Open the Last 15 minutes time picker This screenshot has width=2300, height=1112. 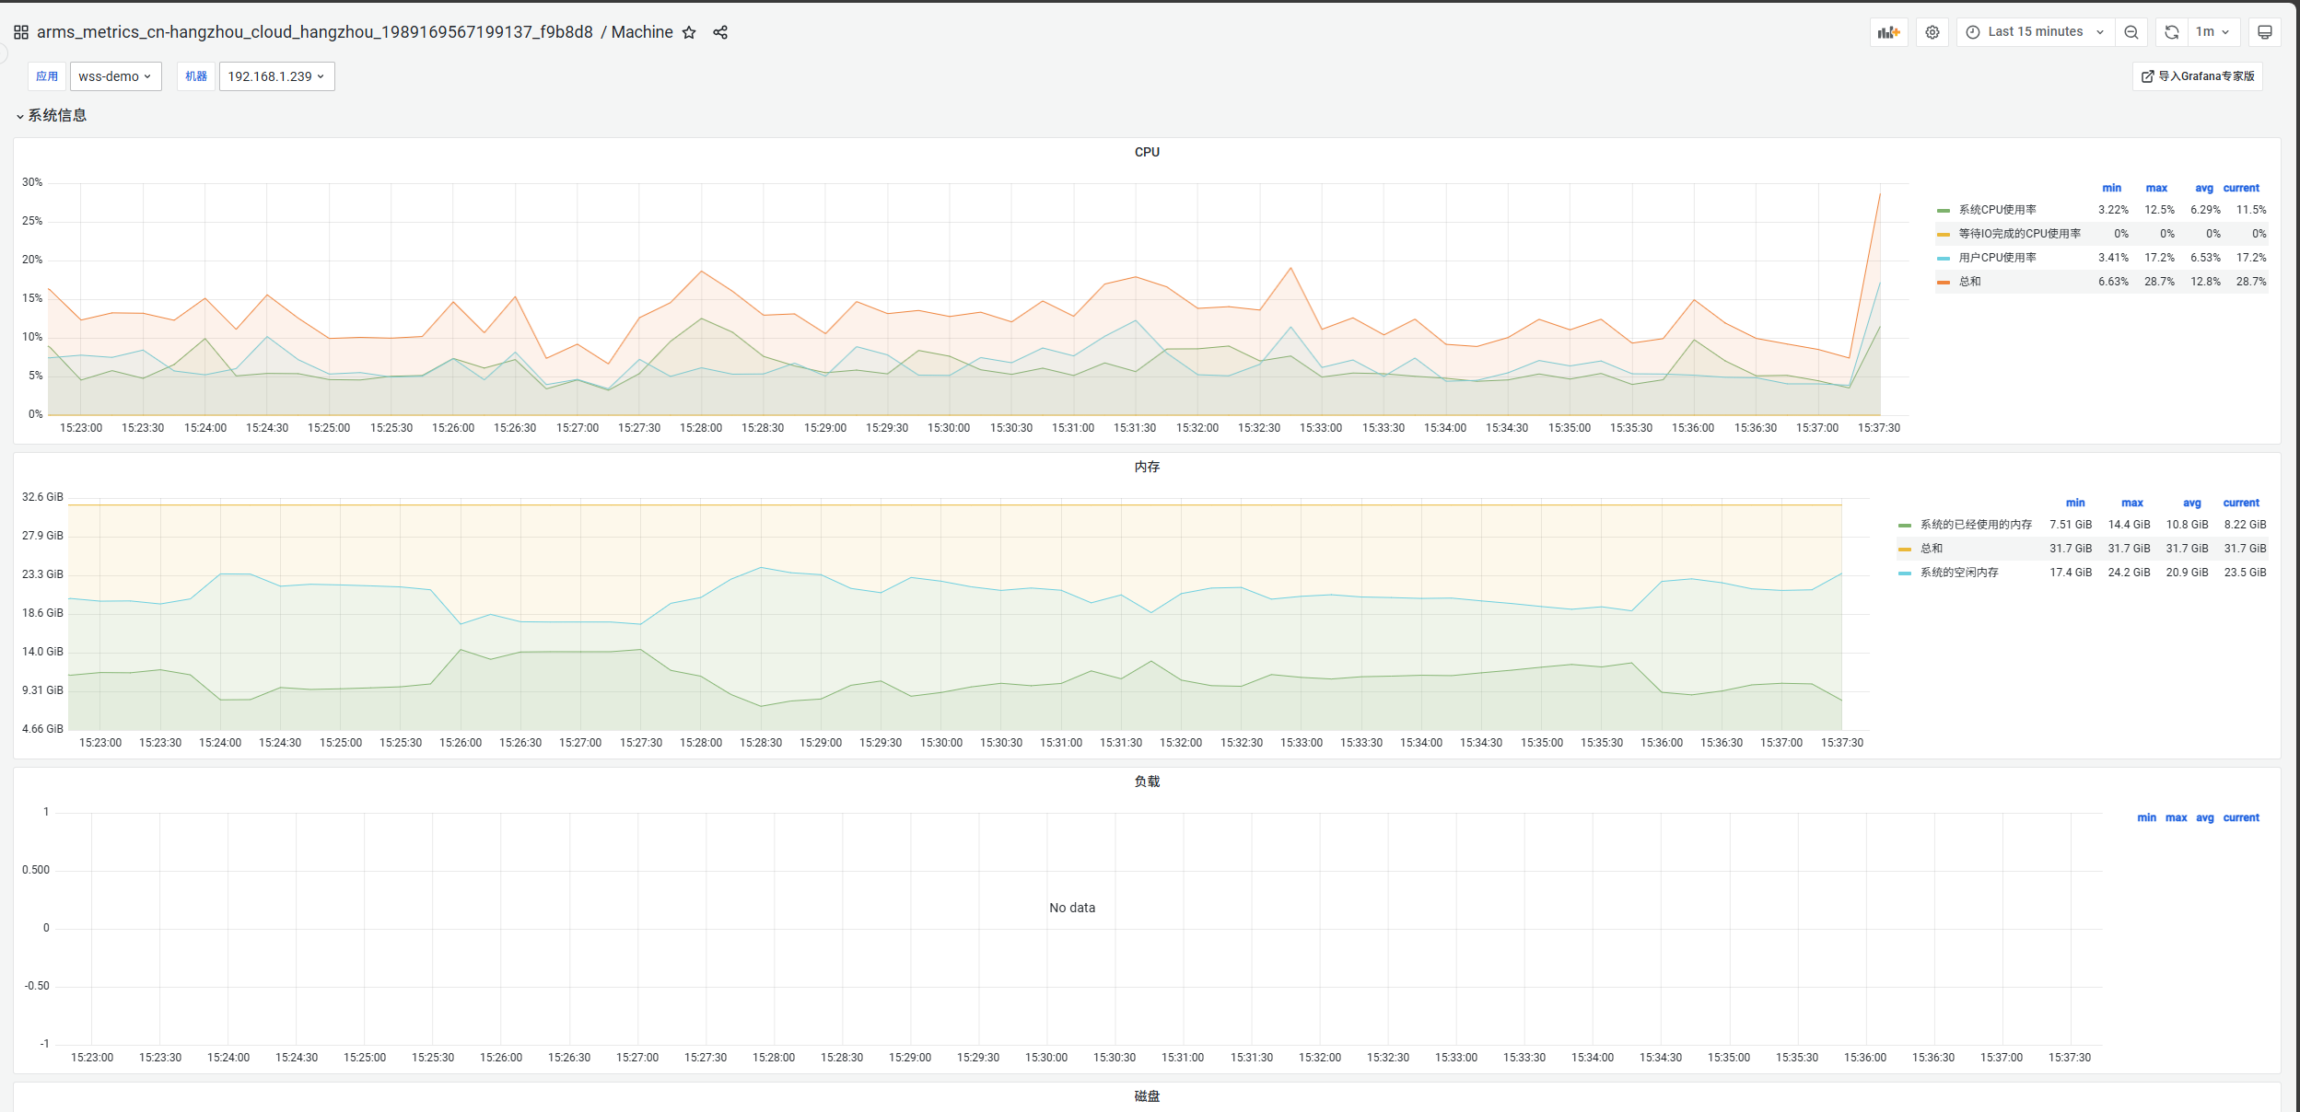coord(2035,32)
